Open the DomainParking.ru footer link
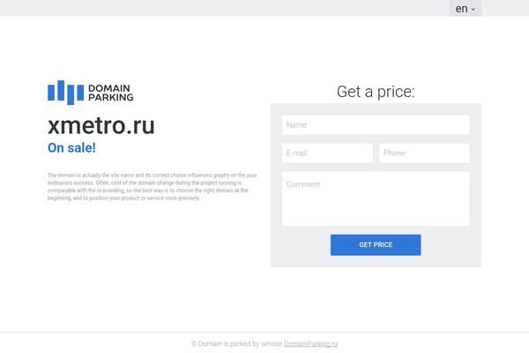The image size is (529, 353). [x=310, y=344]
